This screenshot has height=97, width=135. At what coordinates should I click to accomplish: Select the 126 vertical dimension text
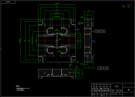(25, 41)
